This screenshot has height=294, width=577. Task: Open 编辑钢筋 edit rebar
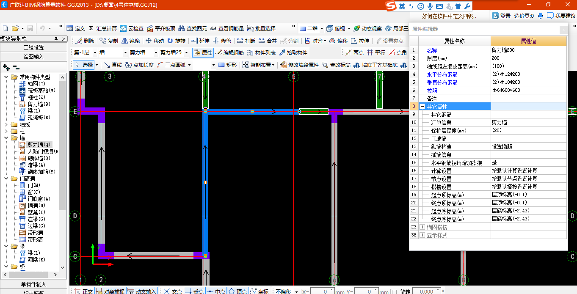point(229,53)
